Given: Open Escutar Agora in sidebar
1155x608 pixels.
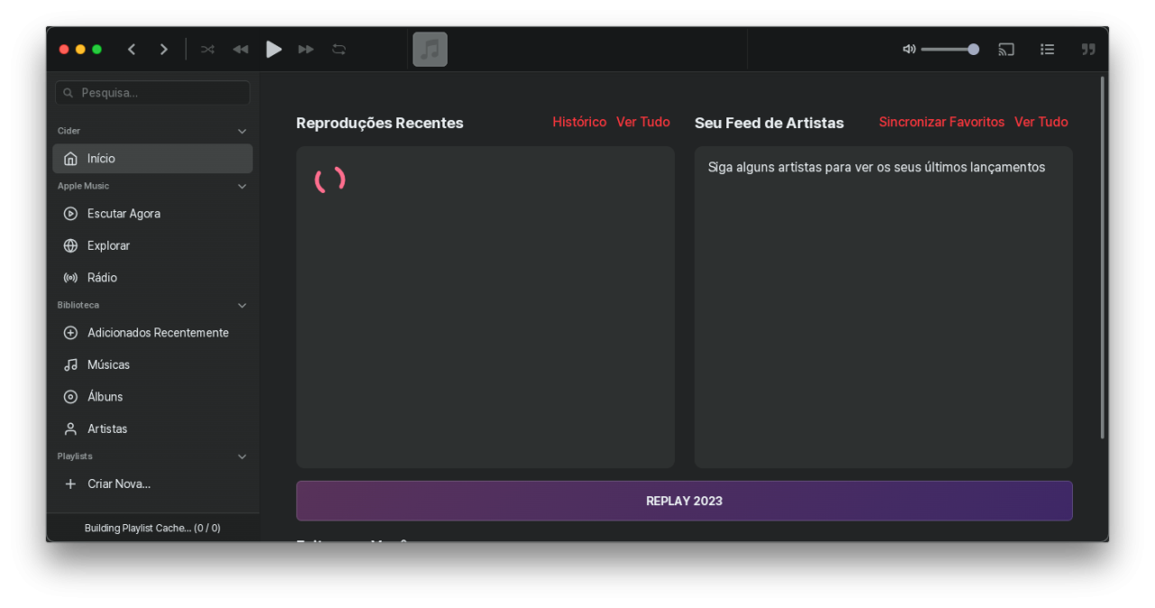Looking at the screenshot, I should click(x=152, y=214).
